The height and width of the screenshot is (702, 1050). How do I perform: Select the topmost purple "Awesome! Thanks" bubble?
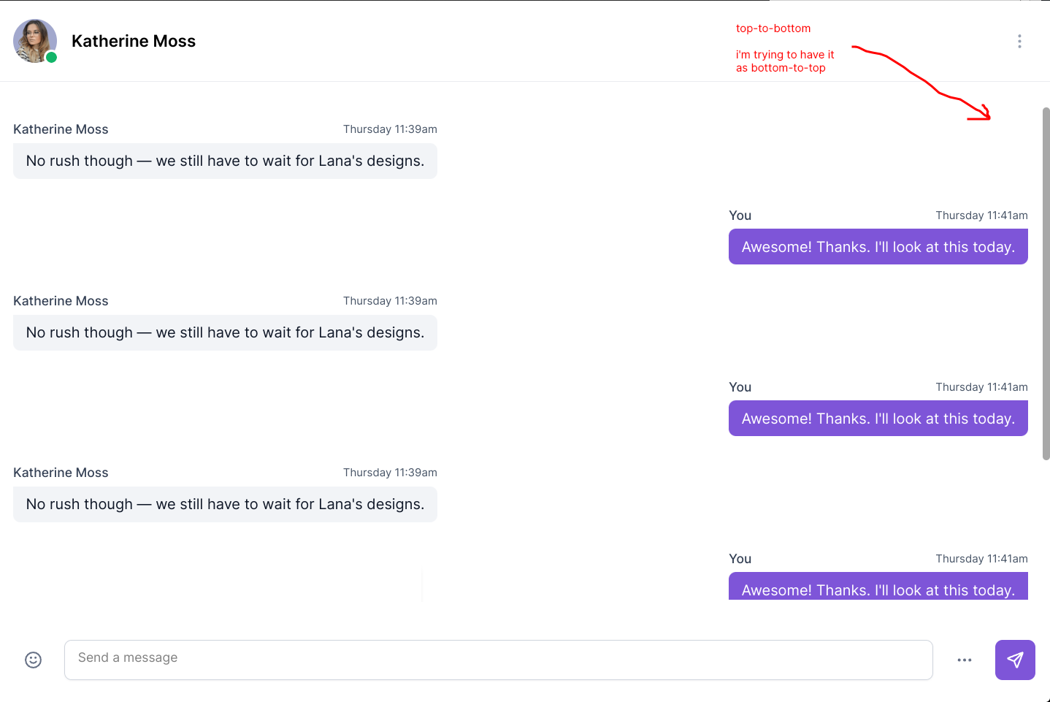pyautogui.click(x=878, y=247)
